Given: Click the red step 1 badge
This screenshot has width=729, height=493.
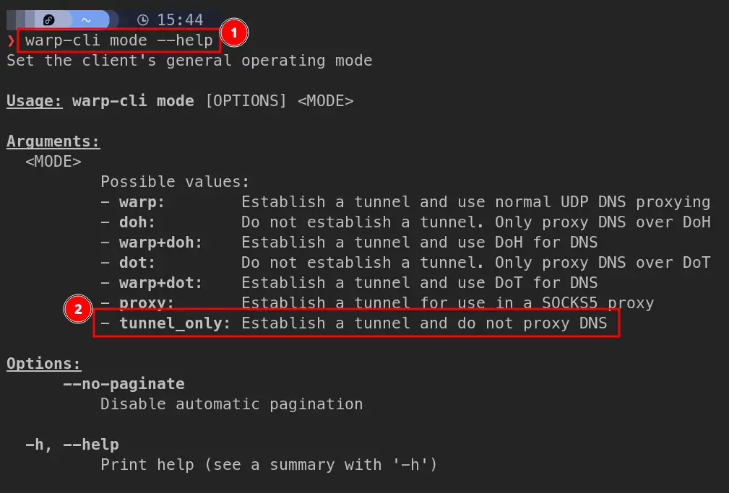Looking at the screenshot, I should [234, 32].
